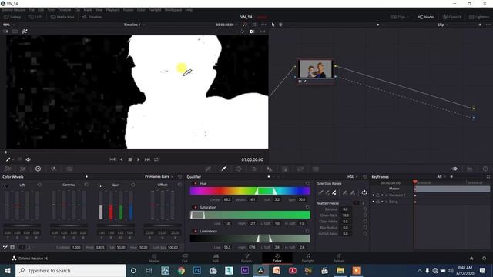Reset the Clean Black matte finesse value
This screenshot has height=277, width=493.
(365, 215)
